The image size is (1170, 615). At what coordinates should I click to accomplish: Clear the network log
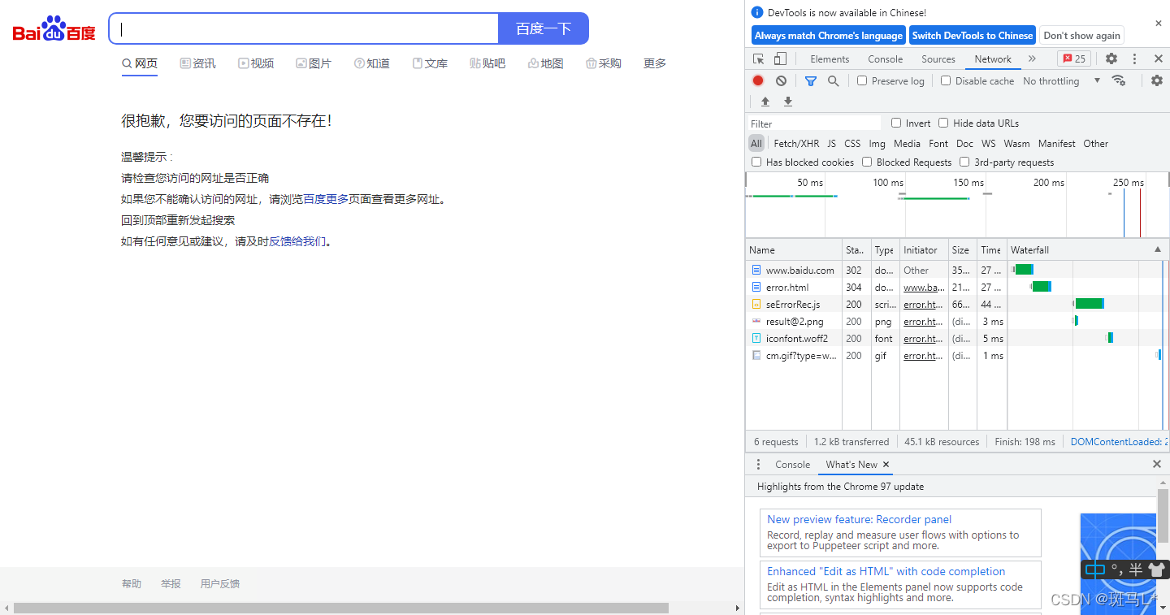coord(781,80)
